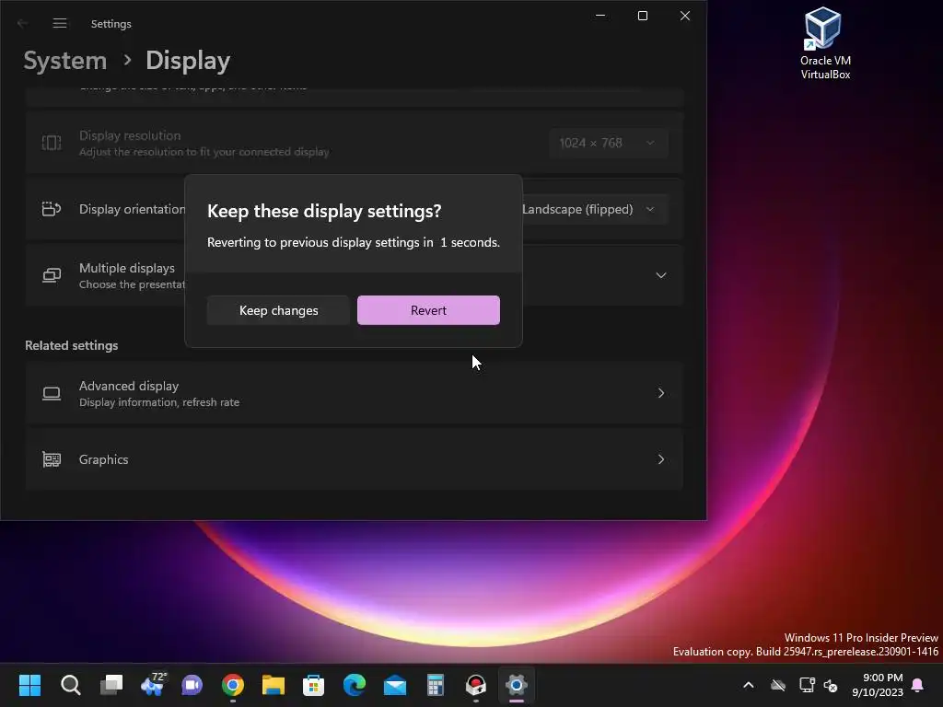
Task: Click the network tray icon
Action: (x=807, y=685)
